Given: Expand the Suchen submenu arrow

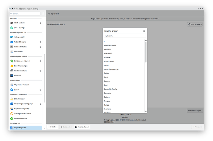Looking at the screenshot, I should [x=40, y=90].
